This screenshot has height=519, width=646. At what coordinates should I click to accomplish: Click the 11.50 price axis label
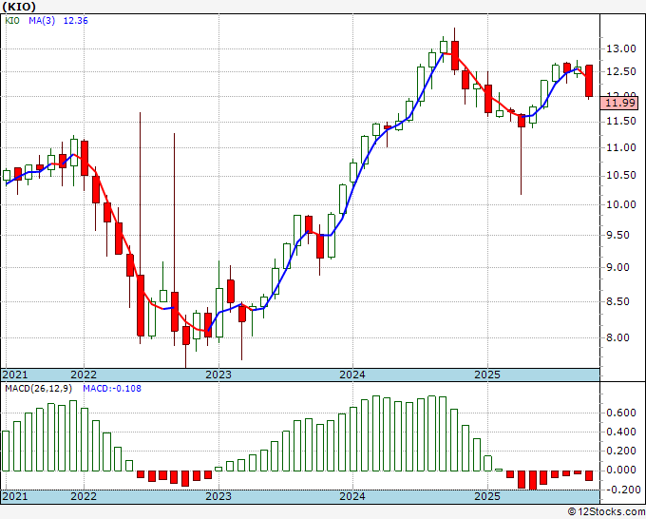click(x=621, y=122)
